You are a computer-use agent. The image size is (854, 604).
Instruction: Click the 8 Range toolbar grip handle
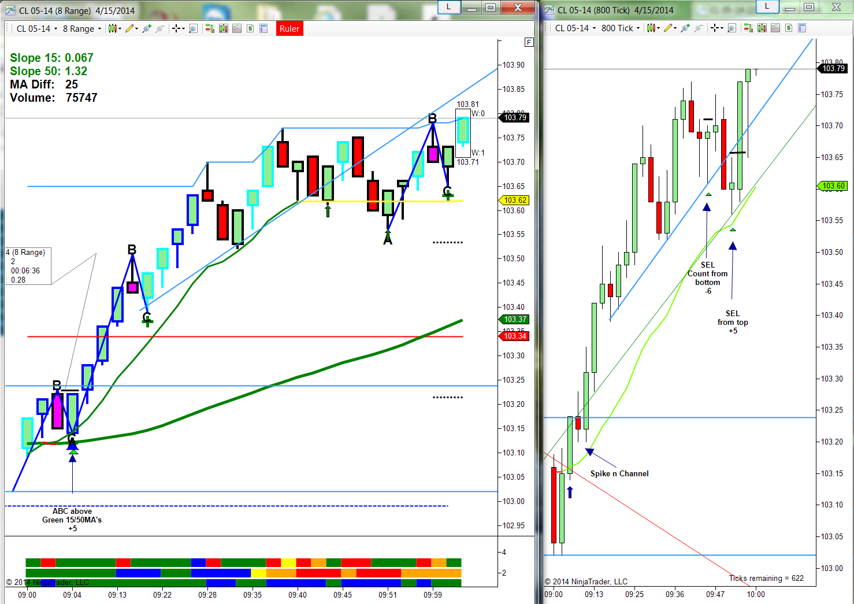8,28
